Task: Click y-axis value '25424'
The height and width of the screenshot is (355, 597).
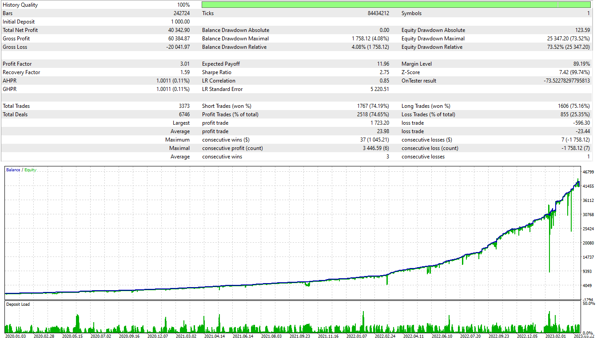Action: coord(588,229)
